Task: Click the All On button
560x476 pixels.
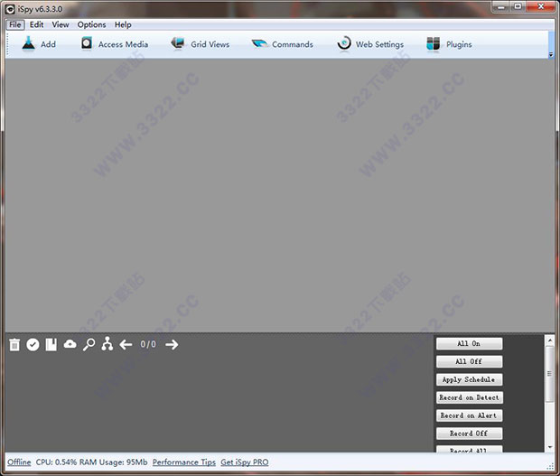Action: pos(469,343)
